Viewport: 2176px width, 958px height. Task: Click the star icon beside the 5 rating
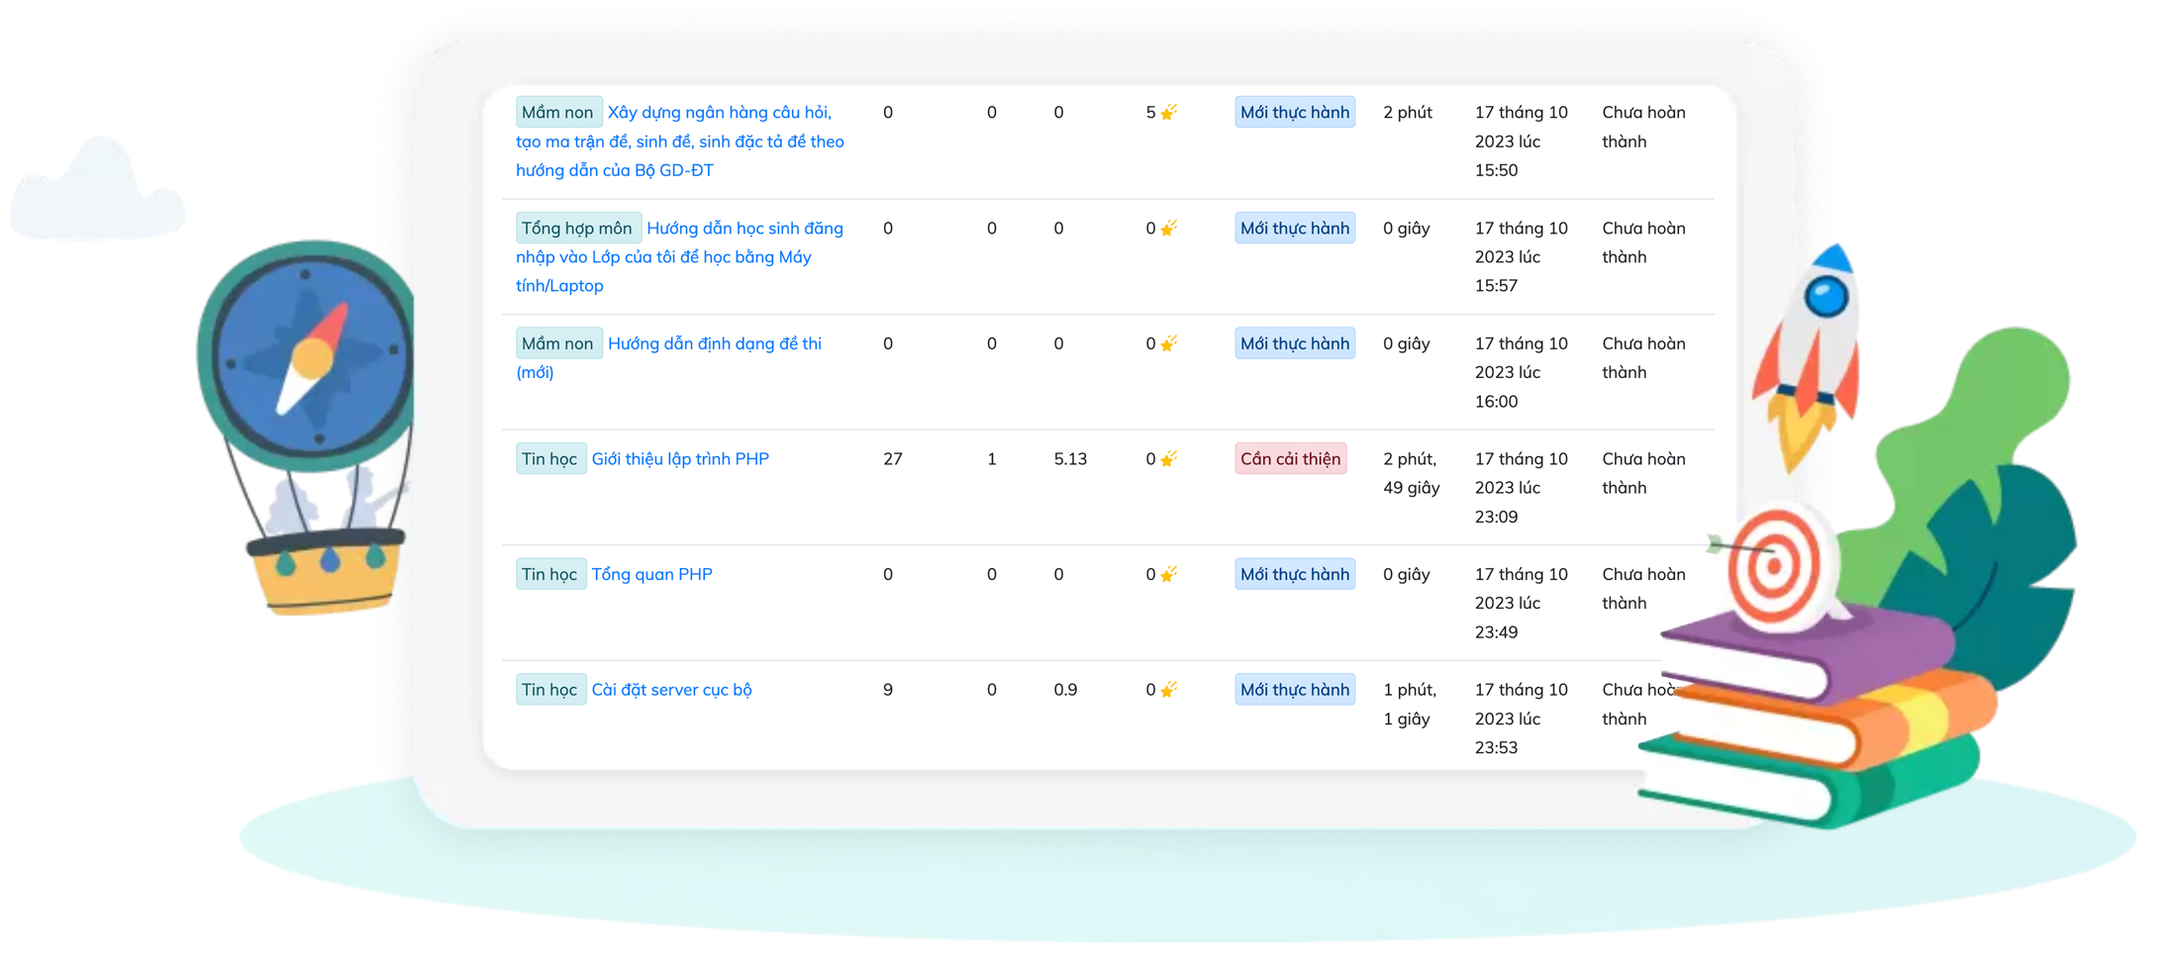point(1168,113)
